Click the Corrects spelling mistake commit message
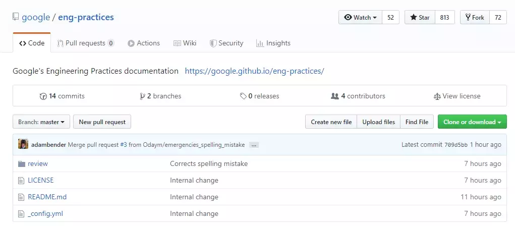This screenshot has height=226, width=515. pyautogui.click(x=209, y=163)
